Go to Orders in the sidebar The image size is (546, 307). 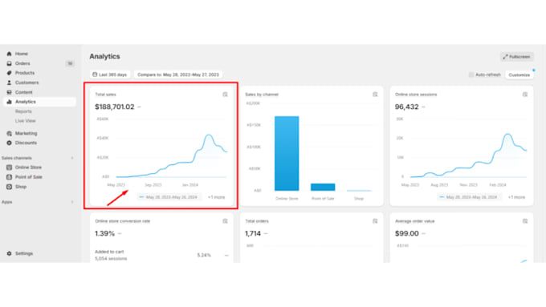(22, 63)
